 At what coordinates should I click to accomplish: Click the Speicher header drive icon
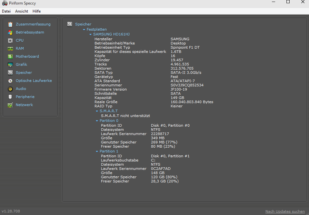pos(70,24)
